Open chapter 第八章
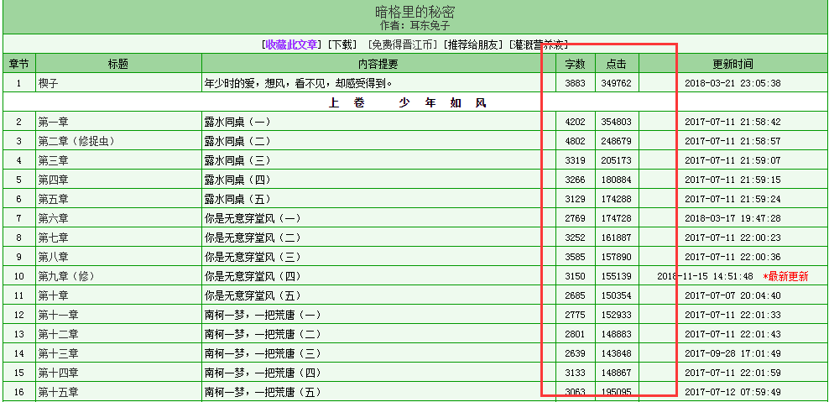This screenshot has height=402, width=829. point(54,257)
